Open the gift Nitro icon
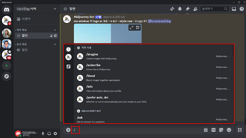This screenshot has width=246, height=138. [x=206, y=130]
